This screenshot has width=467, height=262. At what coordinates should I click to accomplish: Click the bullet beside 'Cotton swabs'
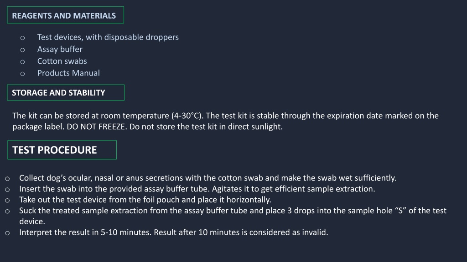[23, 62]
